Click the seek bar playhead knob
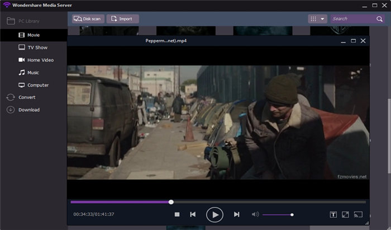391x230 pixels. click(x=171, y=202)
